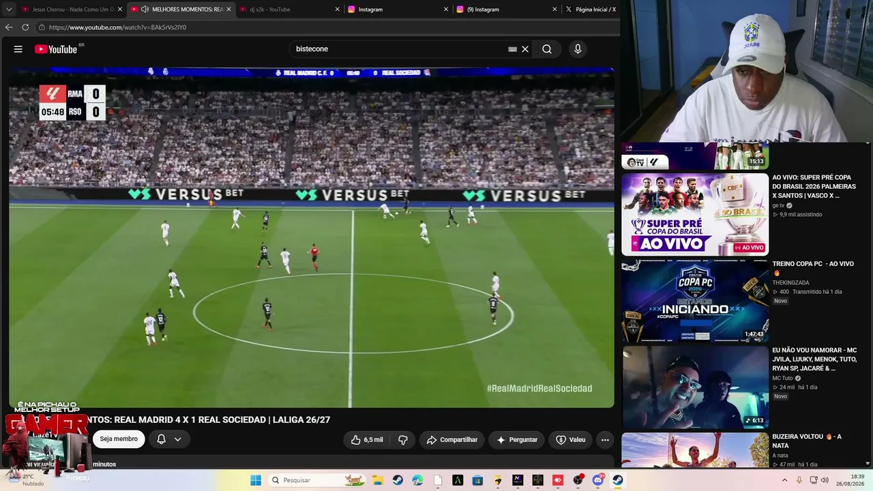Run search with magnifying glass button
The height and width of the screenshot is (491, 873).
(547, 49)
